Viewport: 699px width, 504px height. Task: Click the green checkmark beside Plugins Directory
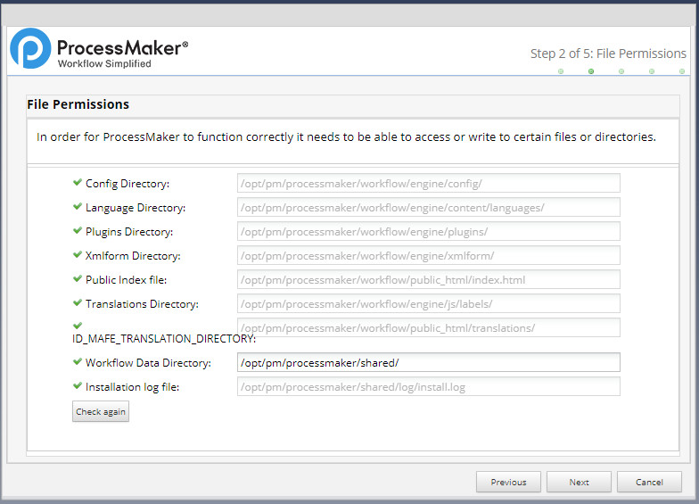78,230
